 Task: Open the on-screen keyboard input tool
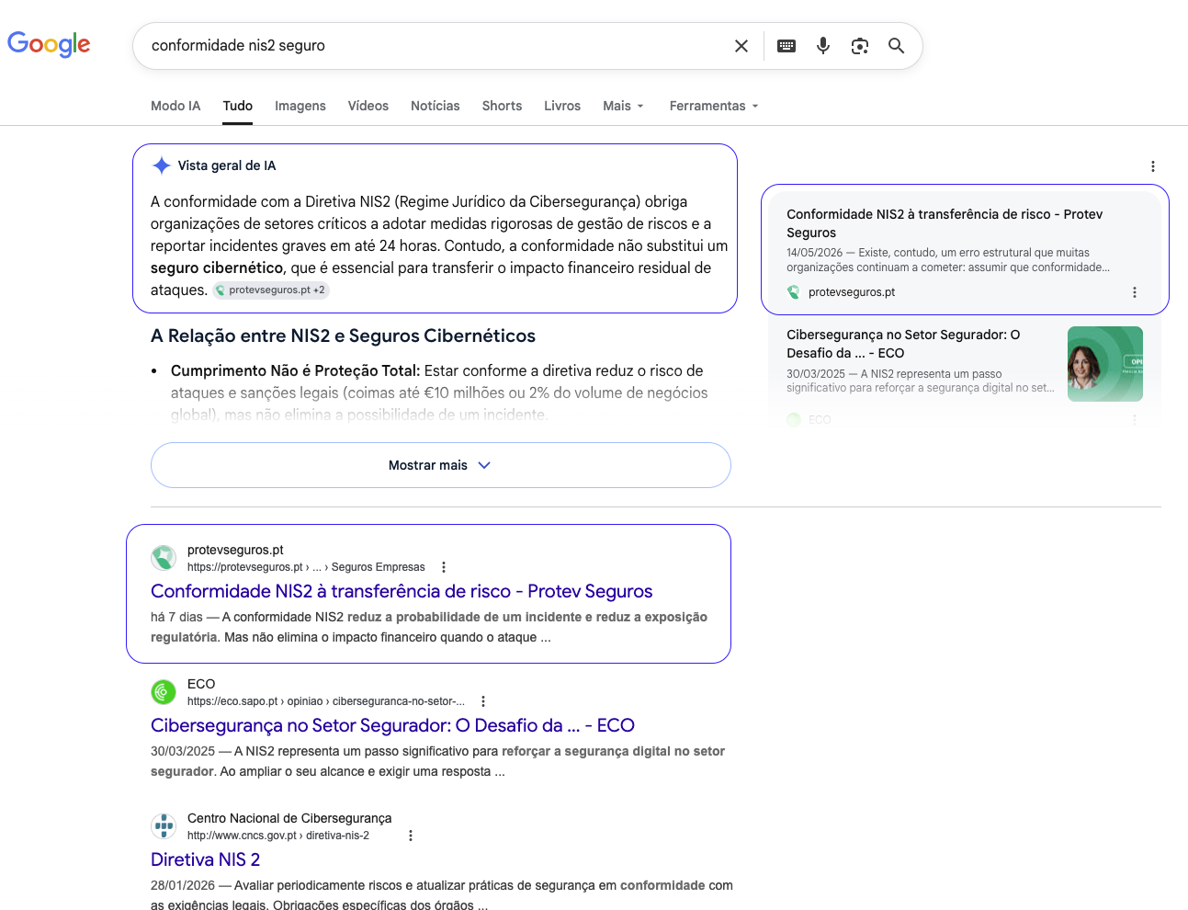click(786, 46)
